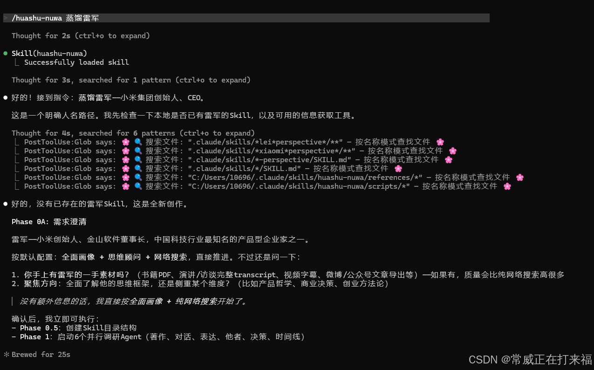Click the path ".claude/skills/*lei*perspective*/**"
Screen dimensions: 594x370
pos(266,142)
